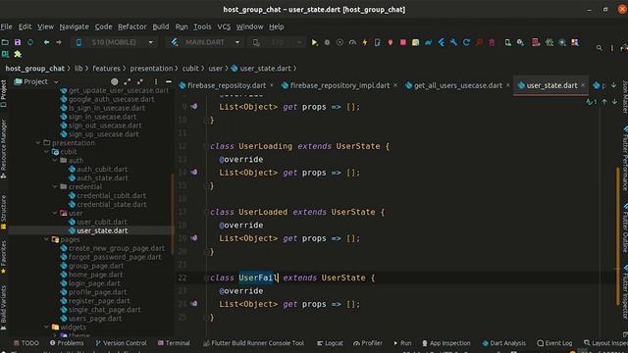The width and height of the screenshot is (628, 353).
Task: Open user_cubit.dart in the project tree
Action: tap(102, 223)
